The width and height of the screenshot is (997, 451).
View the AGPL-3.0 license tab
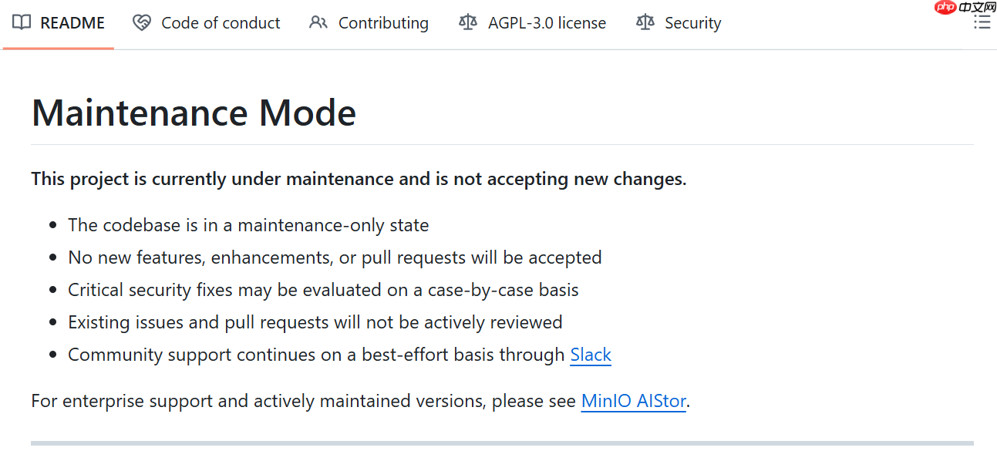547,23
